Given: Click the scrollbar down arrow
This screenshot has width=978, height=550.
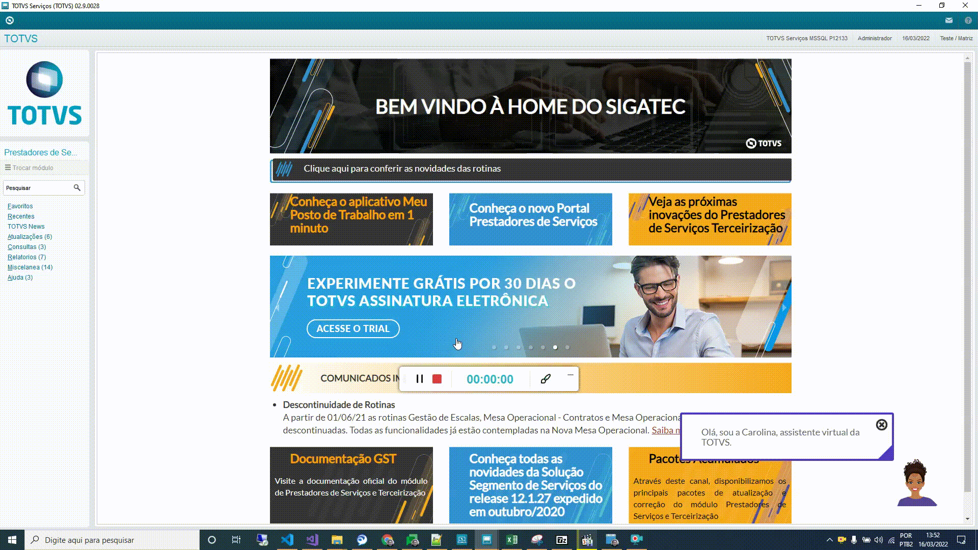Looking at the screenshot, I should (968, 518).
